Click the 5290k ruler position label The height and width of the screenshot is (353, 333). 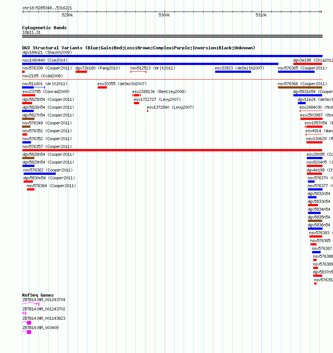67,15
